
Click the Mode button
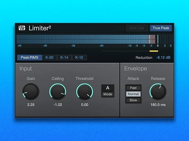tap(108, 94)
